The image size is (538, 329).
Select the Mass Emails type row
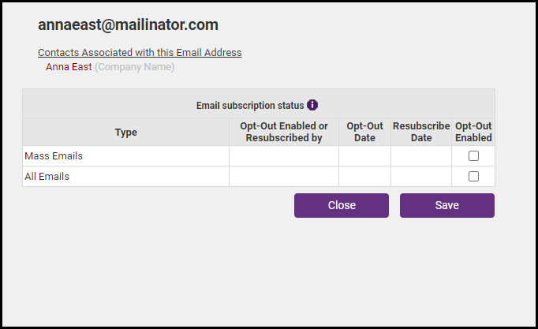tap(54, 156)
